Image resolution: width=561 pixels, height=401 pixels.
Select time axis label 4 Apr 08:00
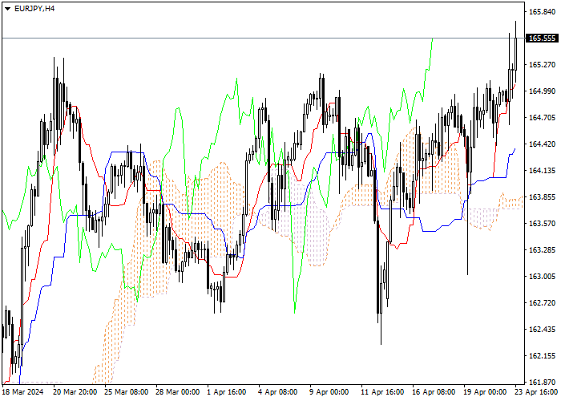(x=278, y=392)
